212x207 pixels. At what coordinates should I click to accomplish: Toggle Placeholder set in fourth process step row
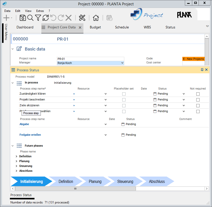(x=124, y=111)
